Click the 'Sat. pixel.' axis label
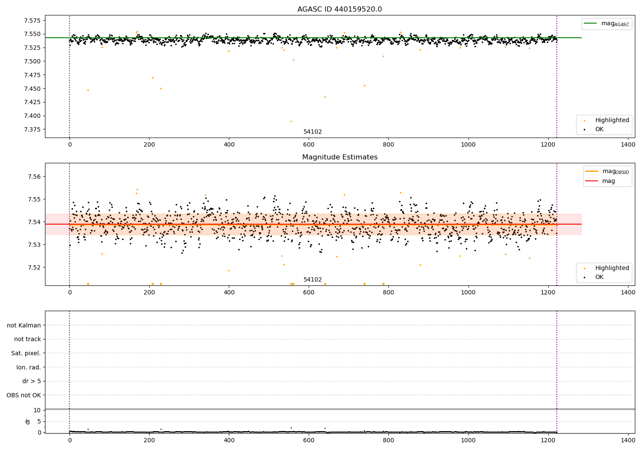 click(26, 354)
